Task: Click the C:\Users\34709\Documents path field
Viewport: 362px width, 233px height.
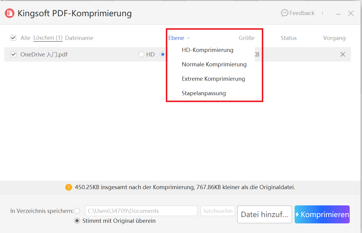Action: click(141, 211)
